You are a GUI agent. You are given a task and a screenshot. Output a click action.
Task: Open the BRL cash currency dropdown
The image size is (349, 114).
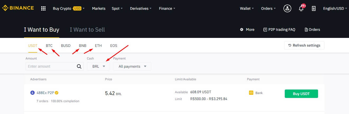(x=98, y=66)
